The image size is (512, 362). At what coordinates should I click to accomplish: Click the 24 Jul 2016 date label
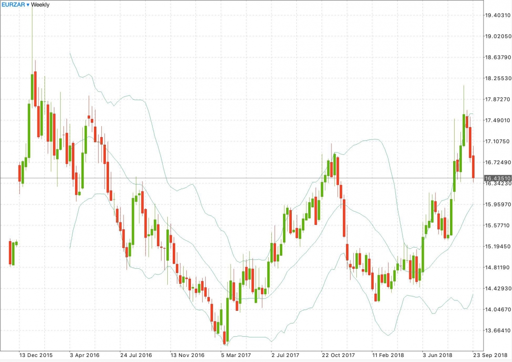(x=136, y=355)
